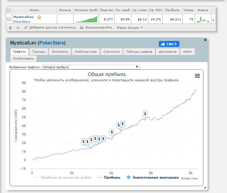Click the $ marker near 6k games
The height and width of the screenshot is (193, 227).
pyautogui.click(x=145, y=114)
